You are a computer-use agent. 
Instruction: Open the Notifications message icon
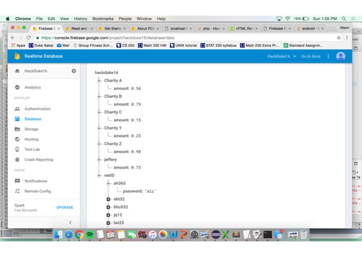pos(17,181)
